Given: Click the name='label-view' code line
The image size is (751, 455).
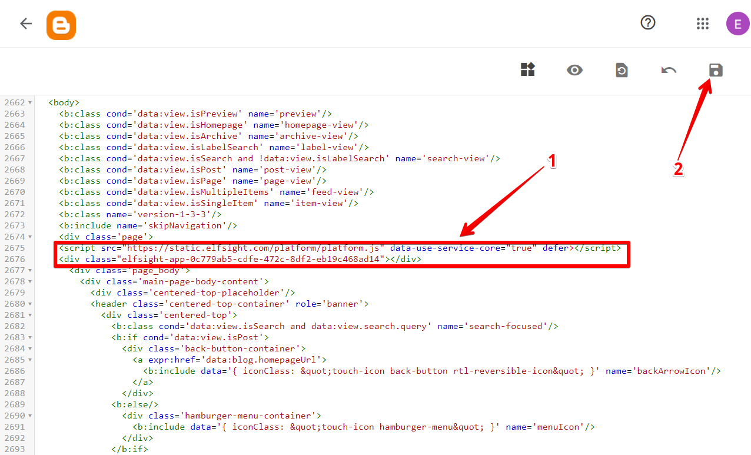Looking at the screenshot, I should tap(214, 147).
